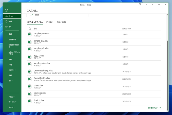Click the simple-pv2.csv file icon

[x=30, y=42]
